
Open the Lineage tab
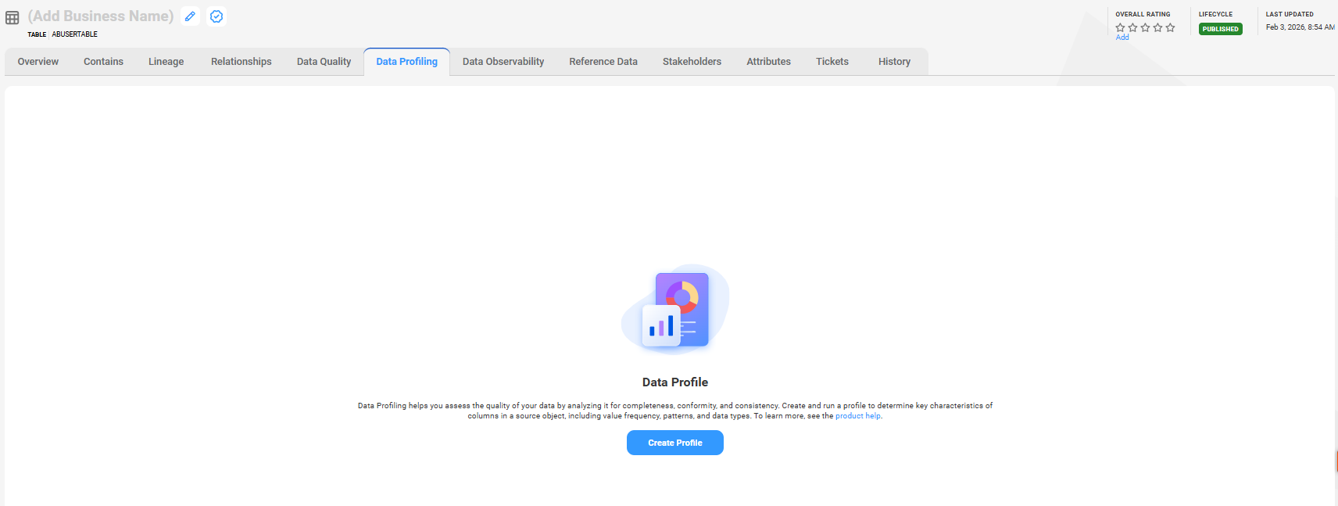[166, 62]
